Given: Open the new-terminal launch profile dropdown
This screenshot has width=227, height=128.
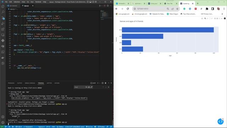Looking at the screenshot, I should pos(100,83).
